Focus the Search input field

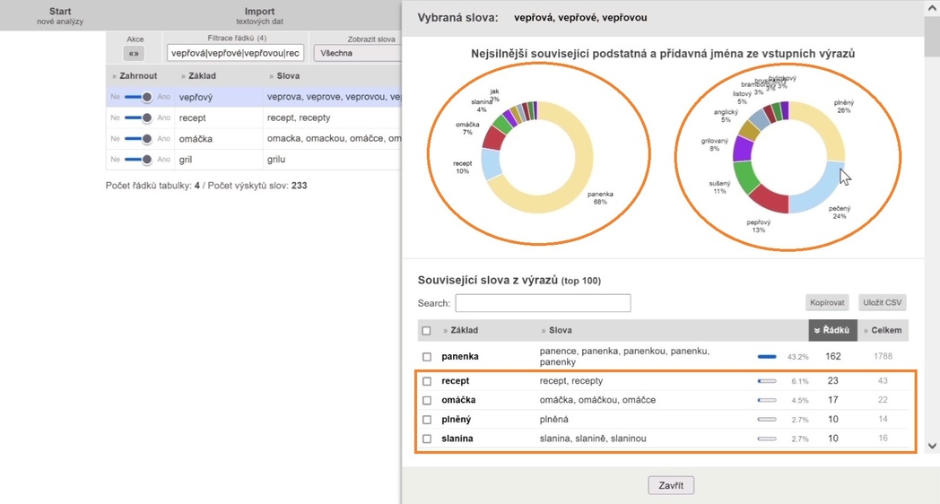[543, 303]
